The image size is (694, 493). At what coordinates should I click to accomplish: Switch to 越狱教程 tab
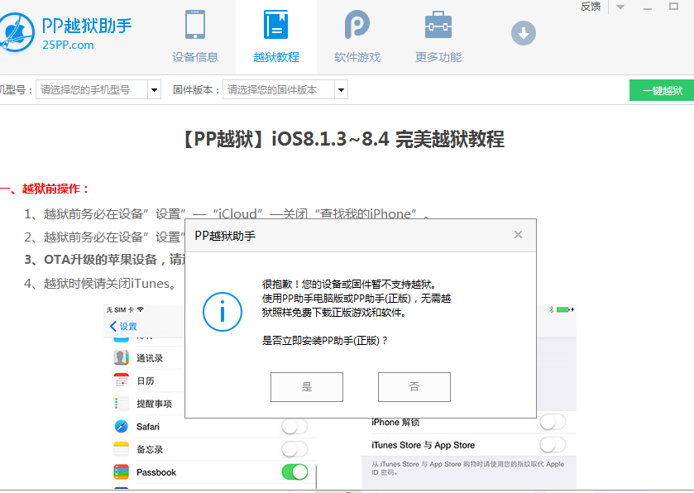click(x=276, y=37)
